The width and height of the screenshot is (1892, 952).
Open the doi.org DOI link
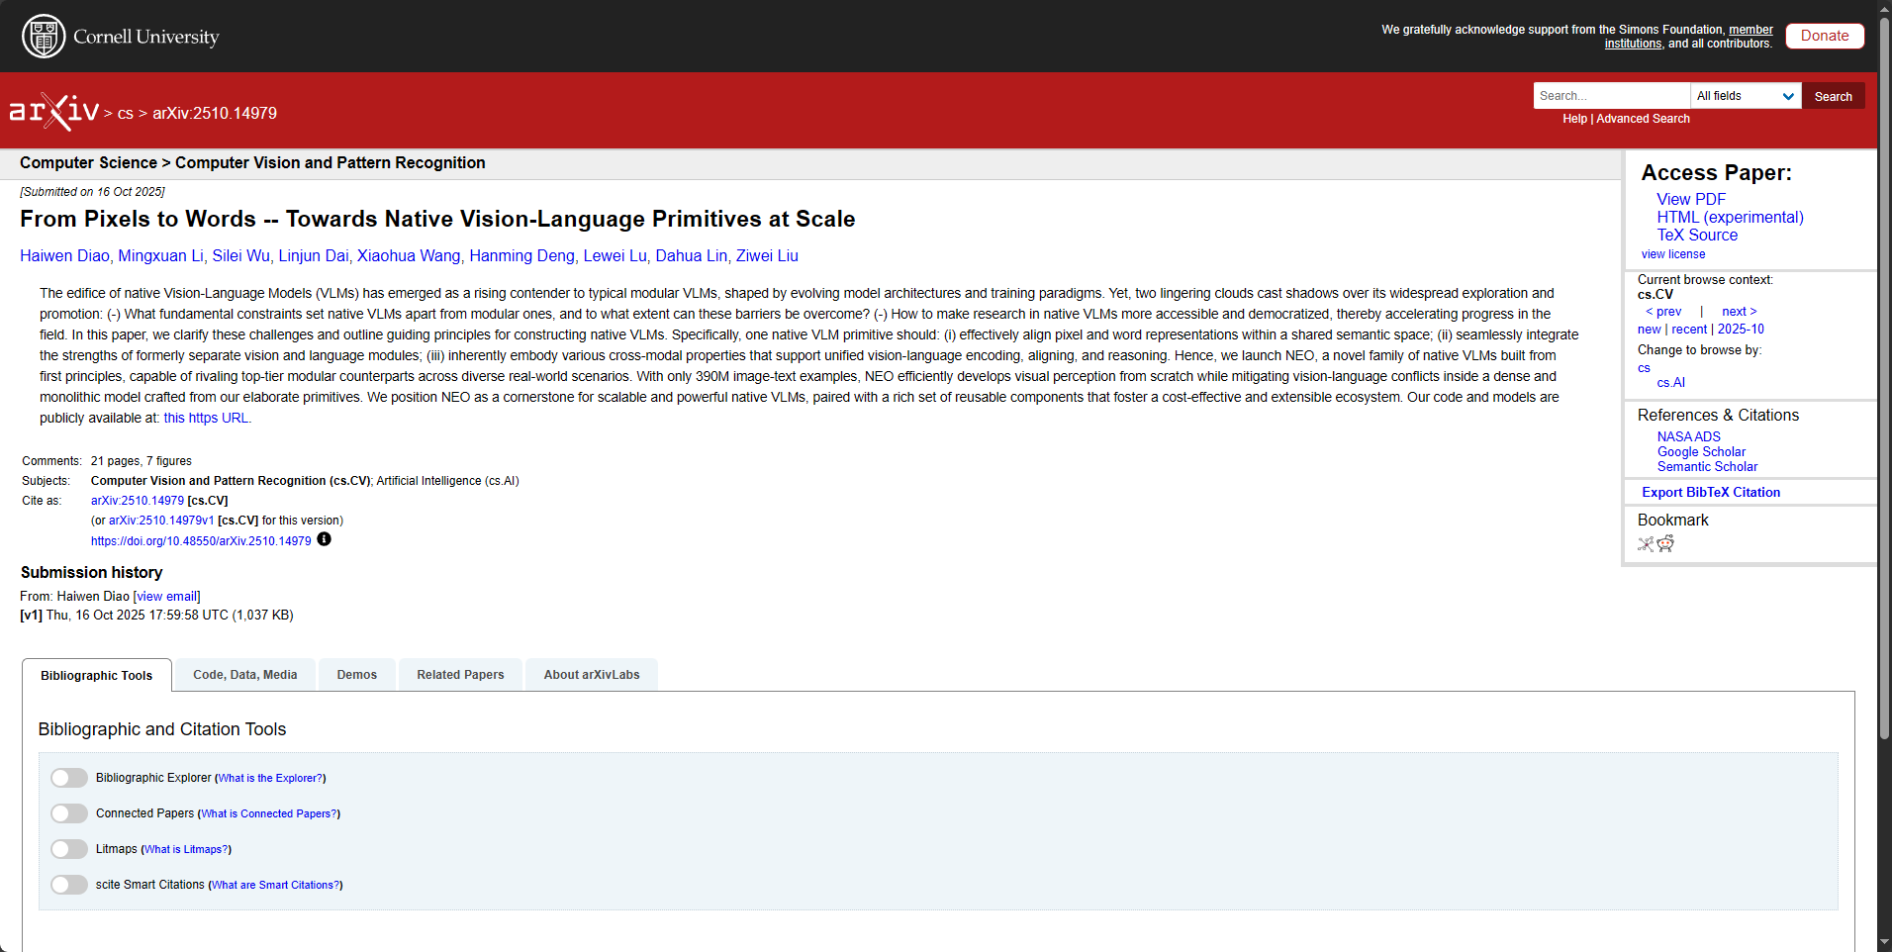[x=201, y=541]
